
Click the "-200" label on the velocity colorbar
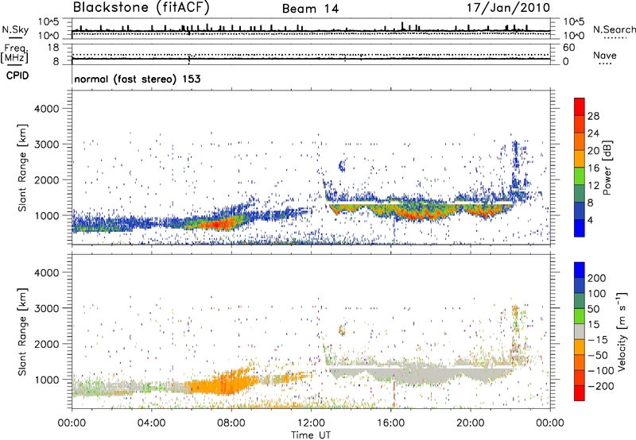pos(600,386)
